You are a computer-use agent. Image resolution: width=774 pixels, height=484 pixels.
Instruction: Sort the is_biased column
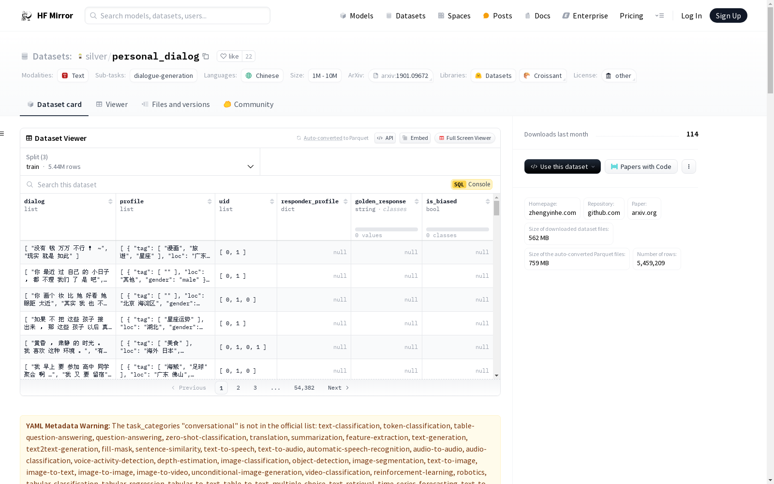click(488, 201)
